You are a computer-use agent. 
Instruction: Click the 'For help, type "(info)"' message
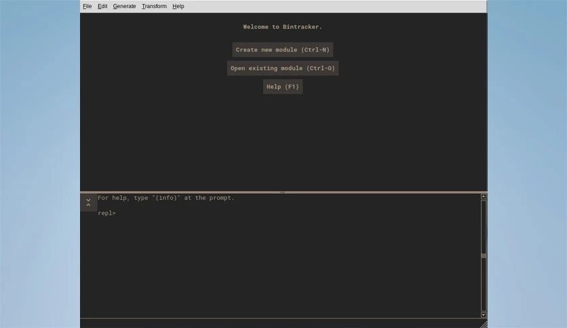click(166, 198)
